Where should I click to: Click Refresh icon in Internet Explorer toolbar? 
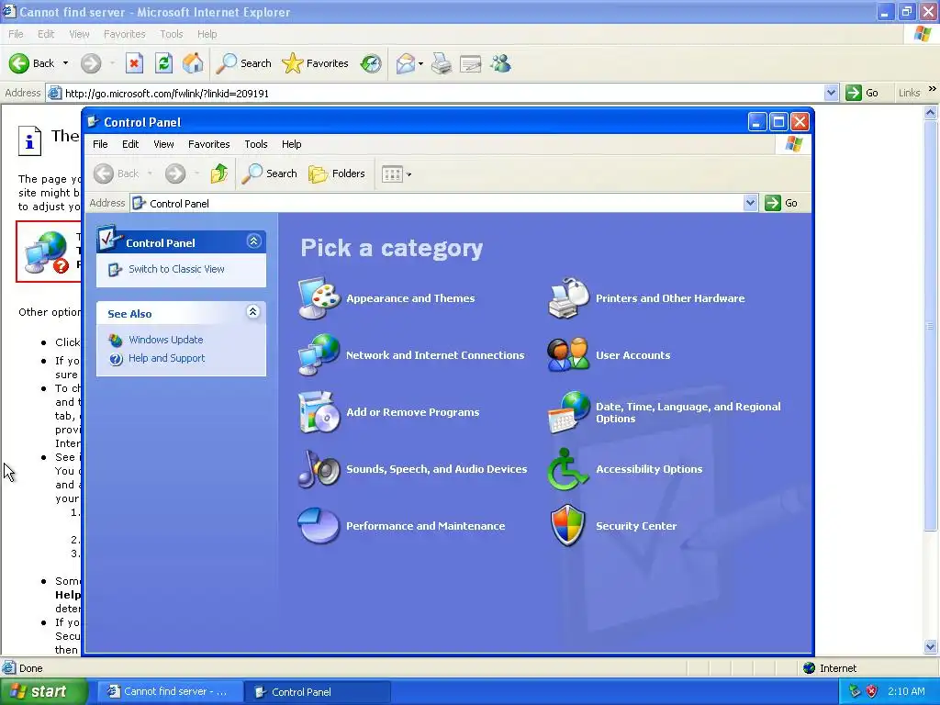163,63
